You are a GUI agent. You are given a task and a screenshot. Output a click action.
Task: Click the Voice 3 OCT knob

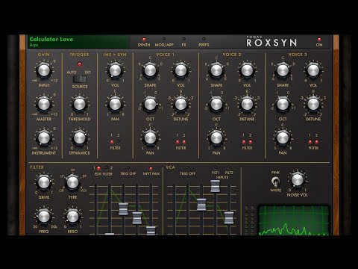[x=283, y=105]
